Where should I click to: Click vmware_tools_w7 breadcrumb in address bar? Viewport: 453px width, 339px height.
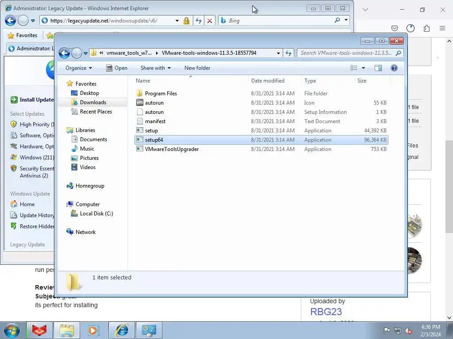coord(129,53)
